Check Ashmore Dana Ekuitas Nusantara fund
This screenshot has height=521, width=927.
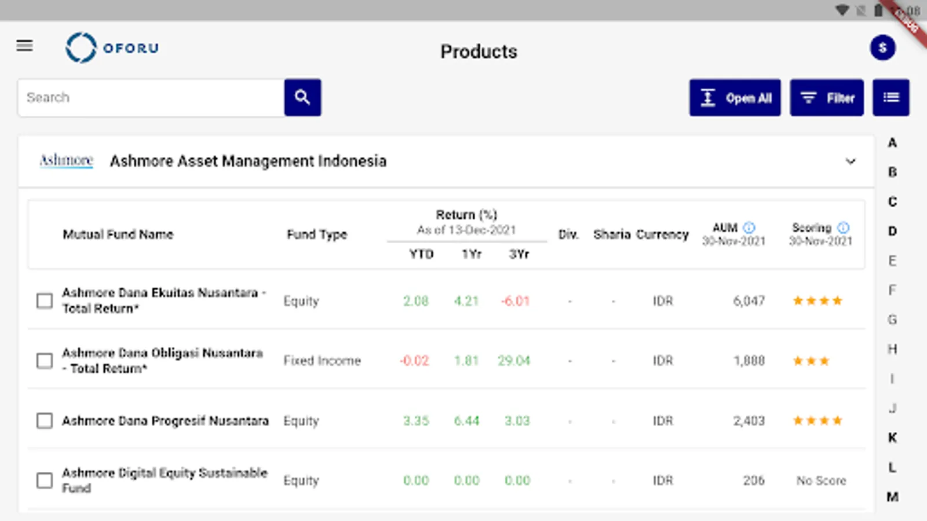coord(45,300)
